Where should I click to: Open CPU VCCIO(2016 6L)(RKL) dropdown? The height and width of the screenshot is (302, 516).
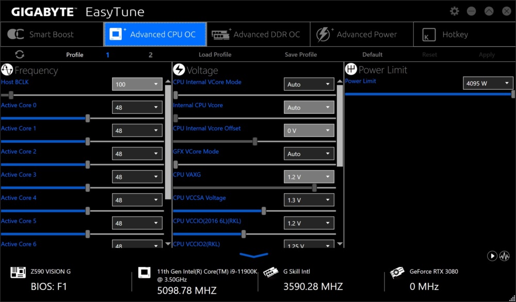pyautogui.click(x=309, y=223)
